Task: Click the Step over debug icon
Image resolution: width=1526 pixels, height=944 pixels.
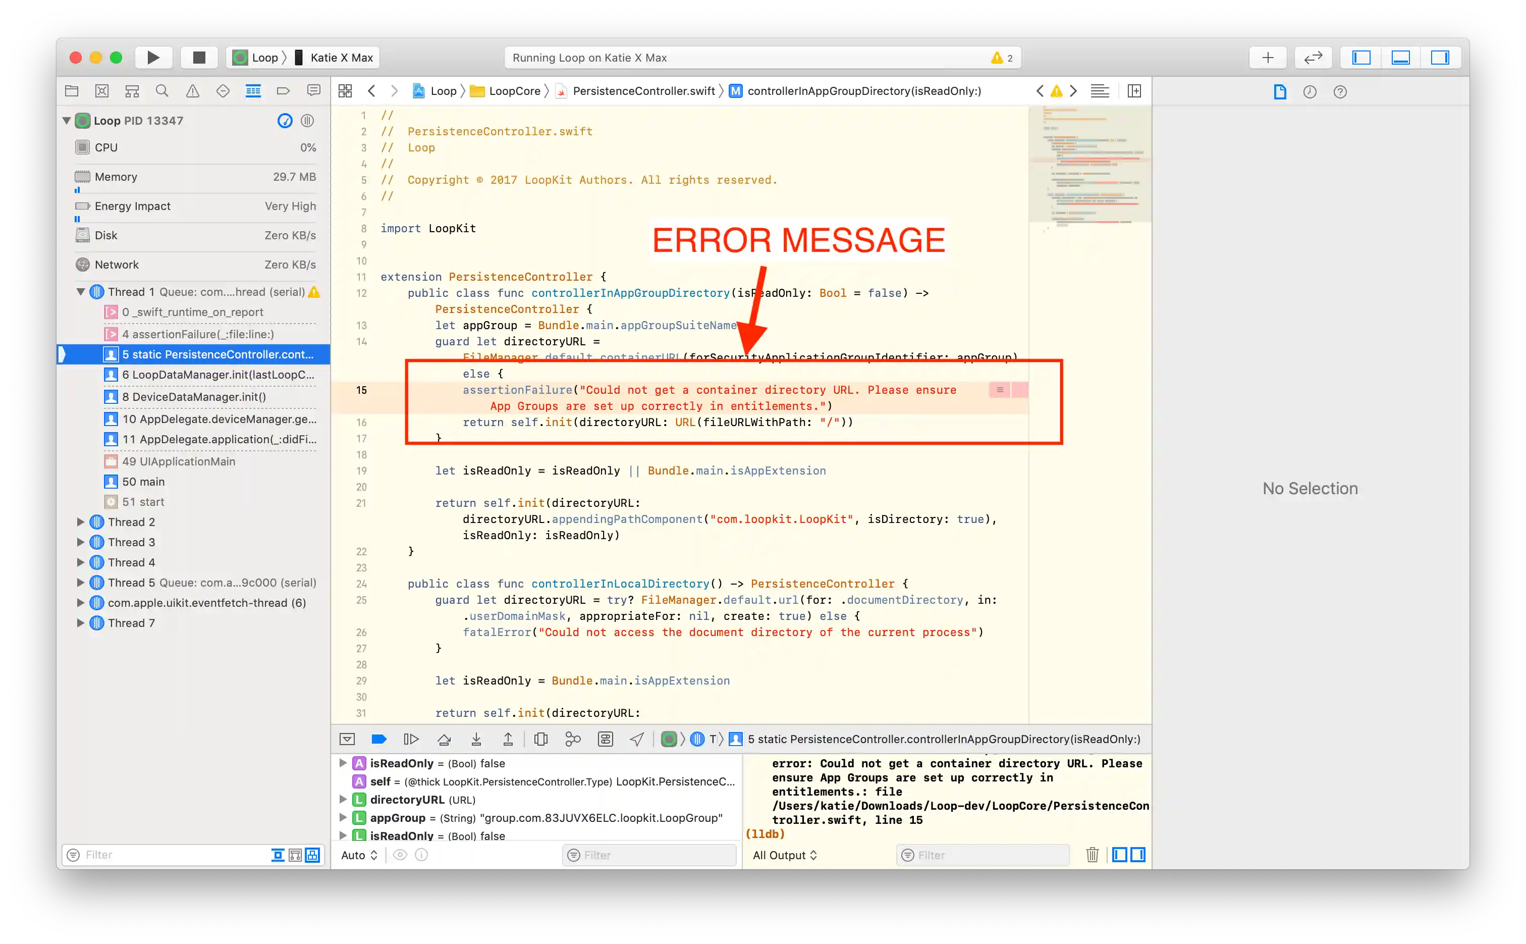Action: [444, 739]
